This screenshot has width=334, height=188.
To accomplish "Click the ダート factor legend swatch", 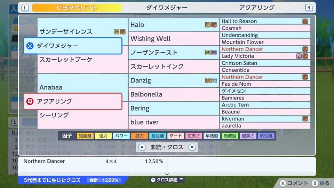I will point(176,136).
